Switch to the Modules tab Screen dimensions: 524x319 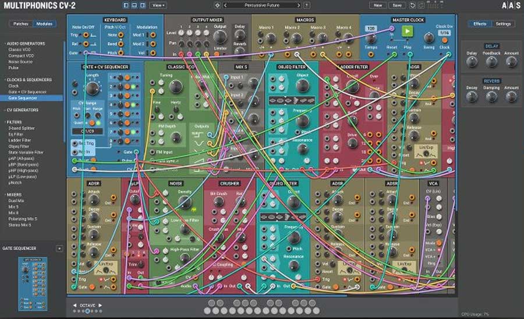click(x=44, y=24)
